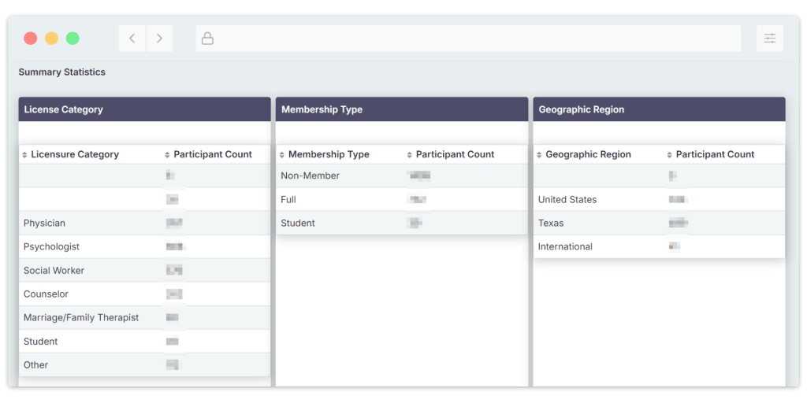Click sort icon beside Membership Type column header
807x403 pixels.
coord(282,155)
